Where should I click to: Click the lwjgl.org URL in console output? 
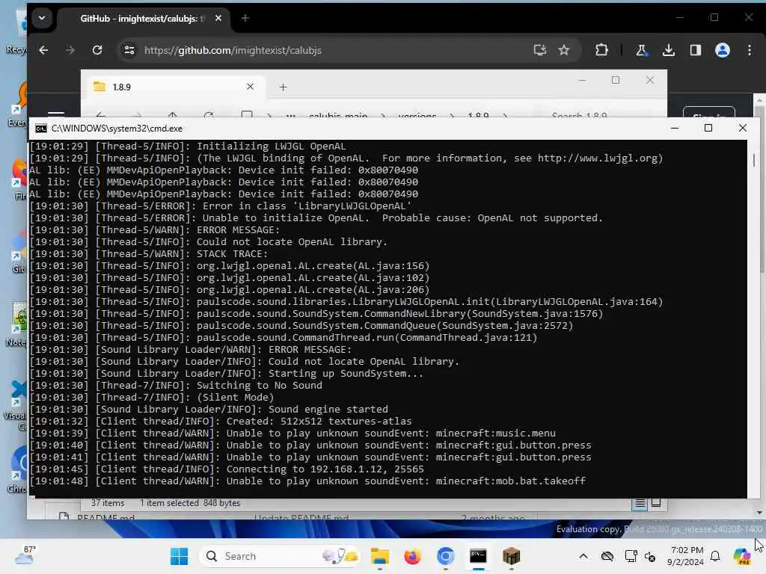point(598,158)
